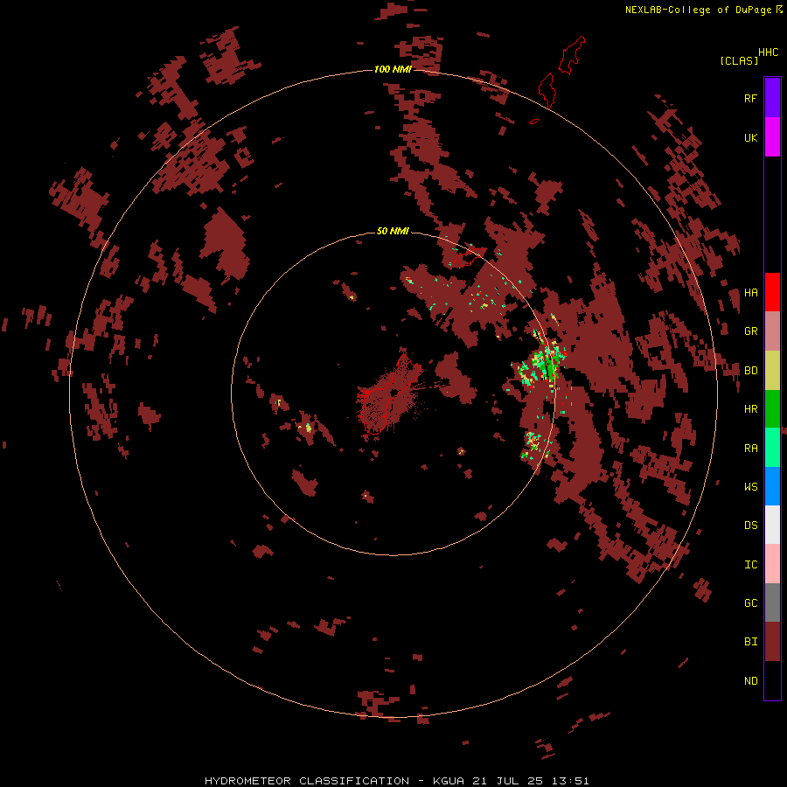This screenshot has height=787, width=787.
Task: Click the BI legend label
Action: [750, 642]
